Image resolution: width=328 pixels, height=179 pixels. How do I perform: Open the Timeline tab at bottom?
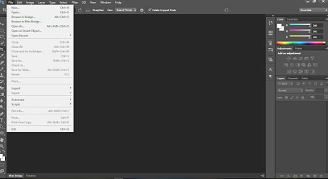tap(31, 176)
